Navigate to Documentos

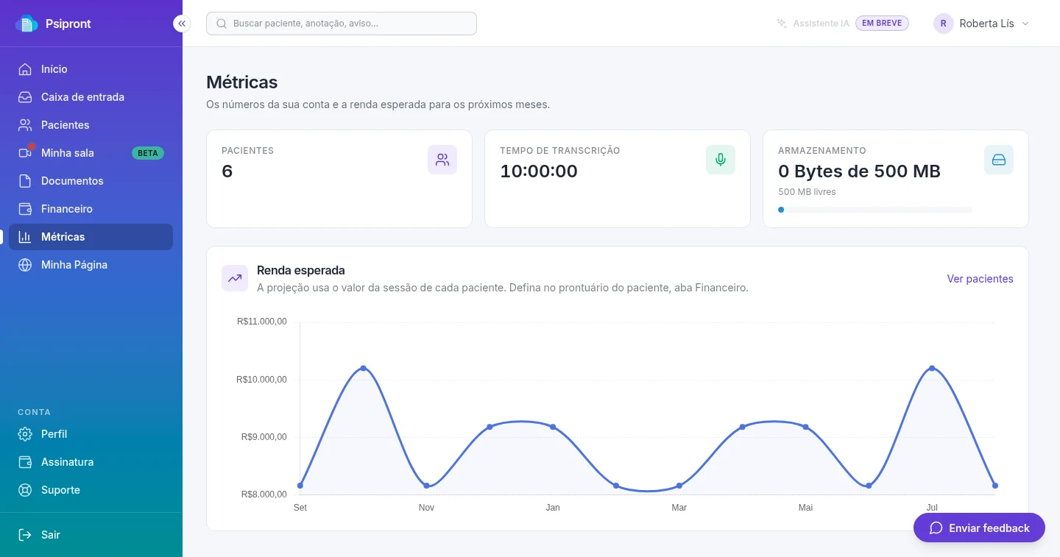91,181
